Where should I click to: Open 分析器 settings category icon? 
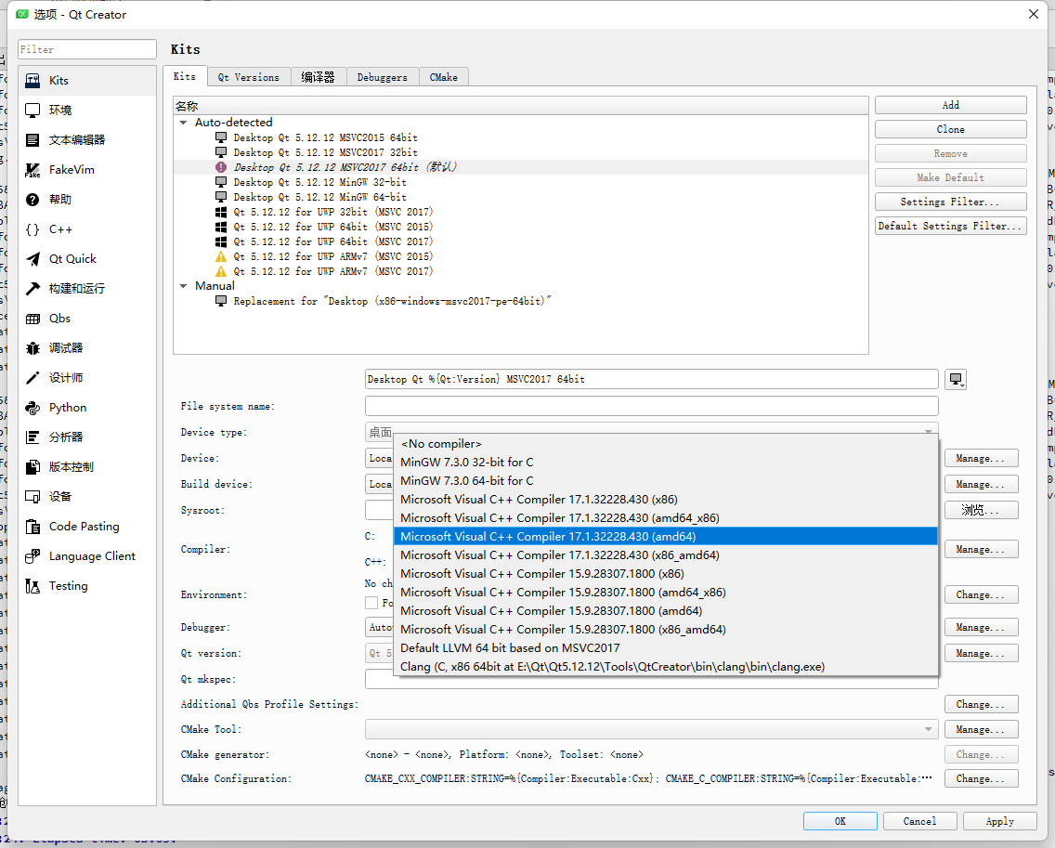33,437
